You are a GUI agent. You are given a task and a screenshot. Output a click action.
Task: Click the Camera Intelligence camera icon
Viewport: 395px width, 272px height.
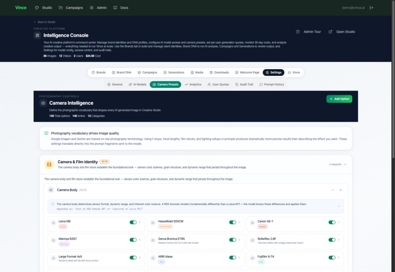[x=43, y=103]
